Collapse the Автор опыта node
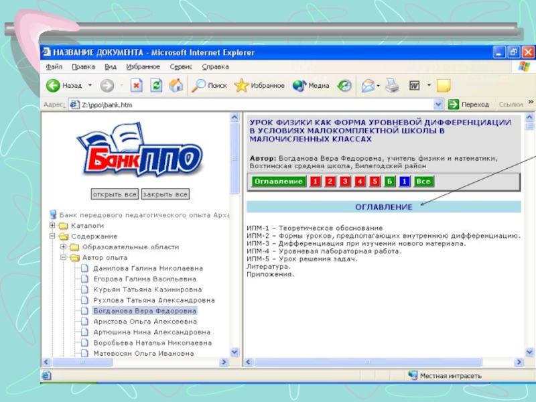Viewport: 536px width, 402px height. click(x=64, y=257)
